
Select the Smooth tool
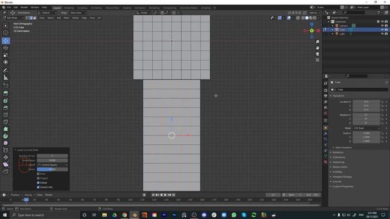[5, 143]
